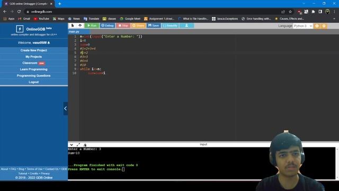Collapse the console with the down chevron
Screen dimensions: 339x191
pyautogui.click(x=72, y=145)
